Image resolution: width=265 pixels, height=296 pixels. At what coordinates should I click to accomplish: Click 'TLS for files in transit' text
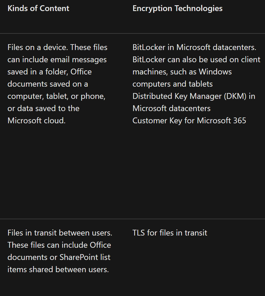point(170,233)
